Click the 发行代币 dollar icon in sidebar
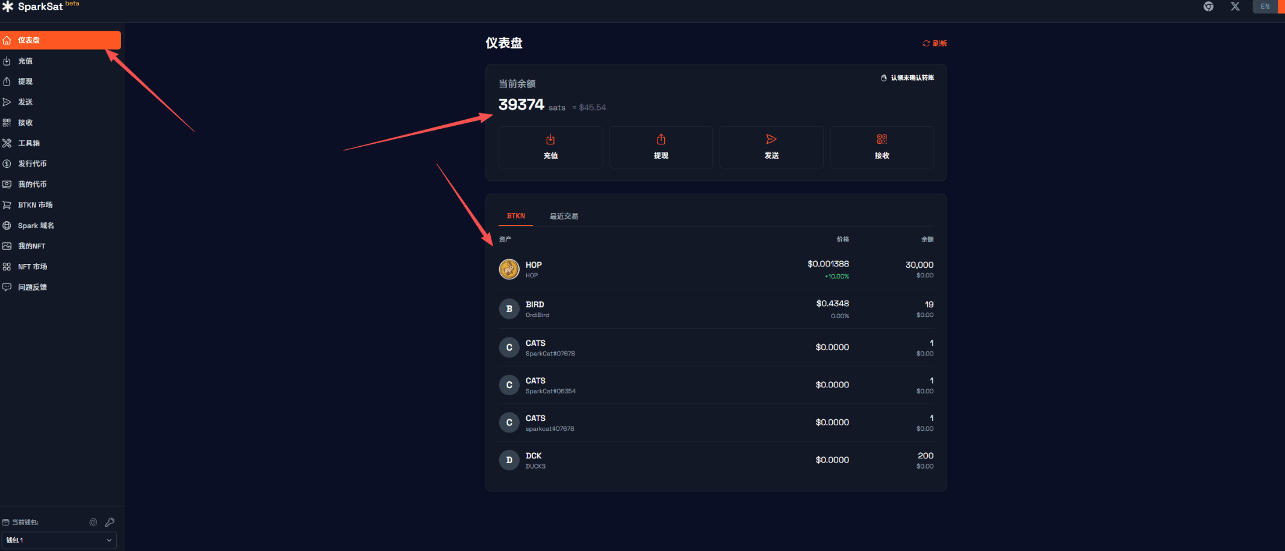This screenshot has width=1285, height=551. (7, 164)
